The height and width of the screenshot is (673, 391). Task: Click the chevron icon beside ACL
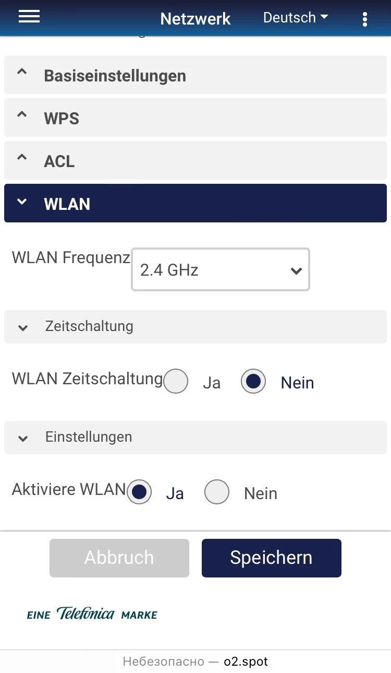click(22, 158)
